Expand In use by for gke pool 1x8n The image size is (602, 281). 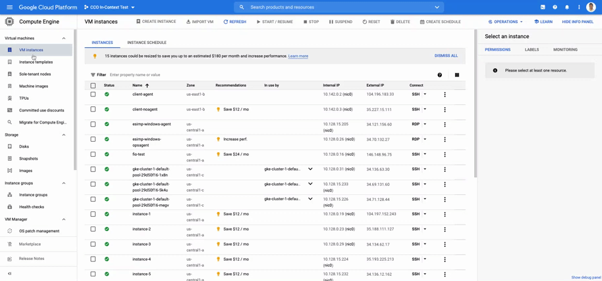[310, 169]
